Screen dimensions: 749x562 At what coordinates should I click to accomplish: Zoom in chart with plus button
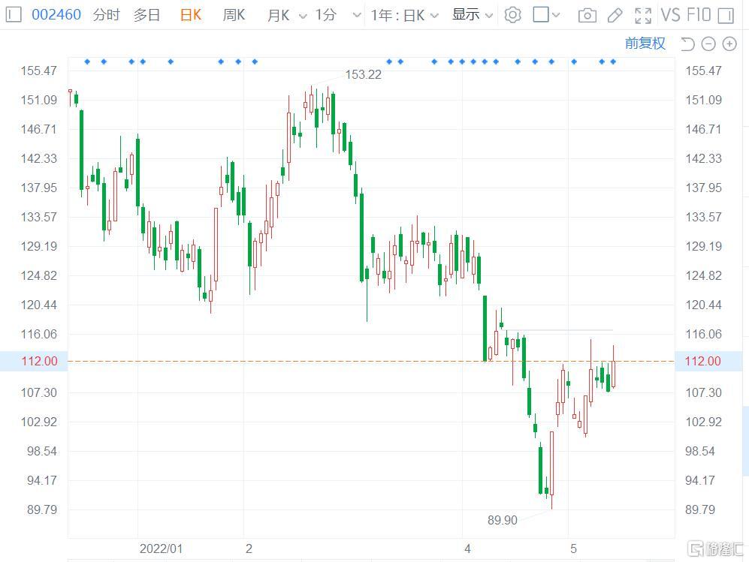729,44
